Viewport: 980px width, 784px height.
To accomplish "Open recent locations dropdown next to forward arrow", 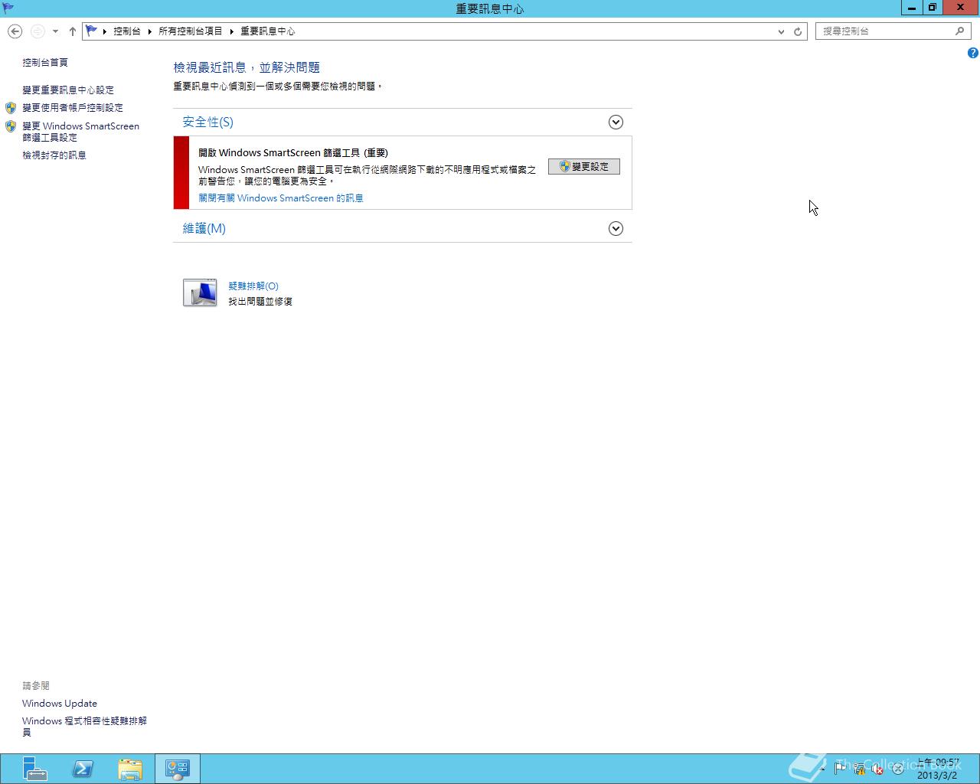I will click(x=55, y=31).
